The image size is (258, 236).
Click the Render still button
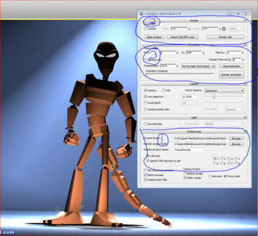225,37
